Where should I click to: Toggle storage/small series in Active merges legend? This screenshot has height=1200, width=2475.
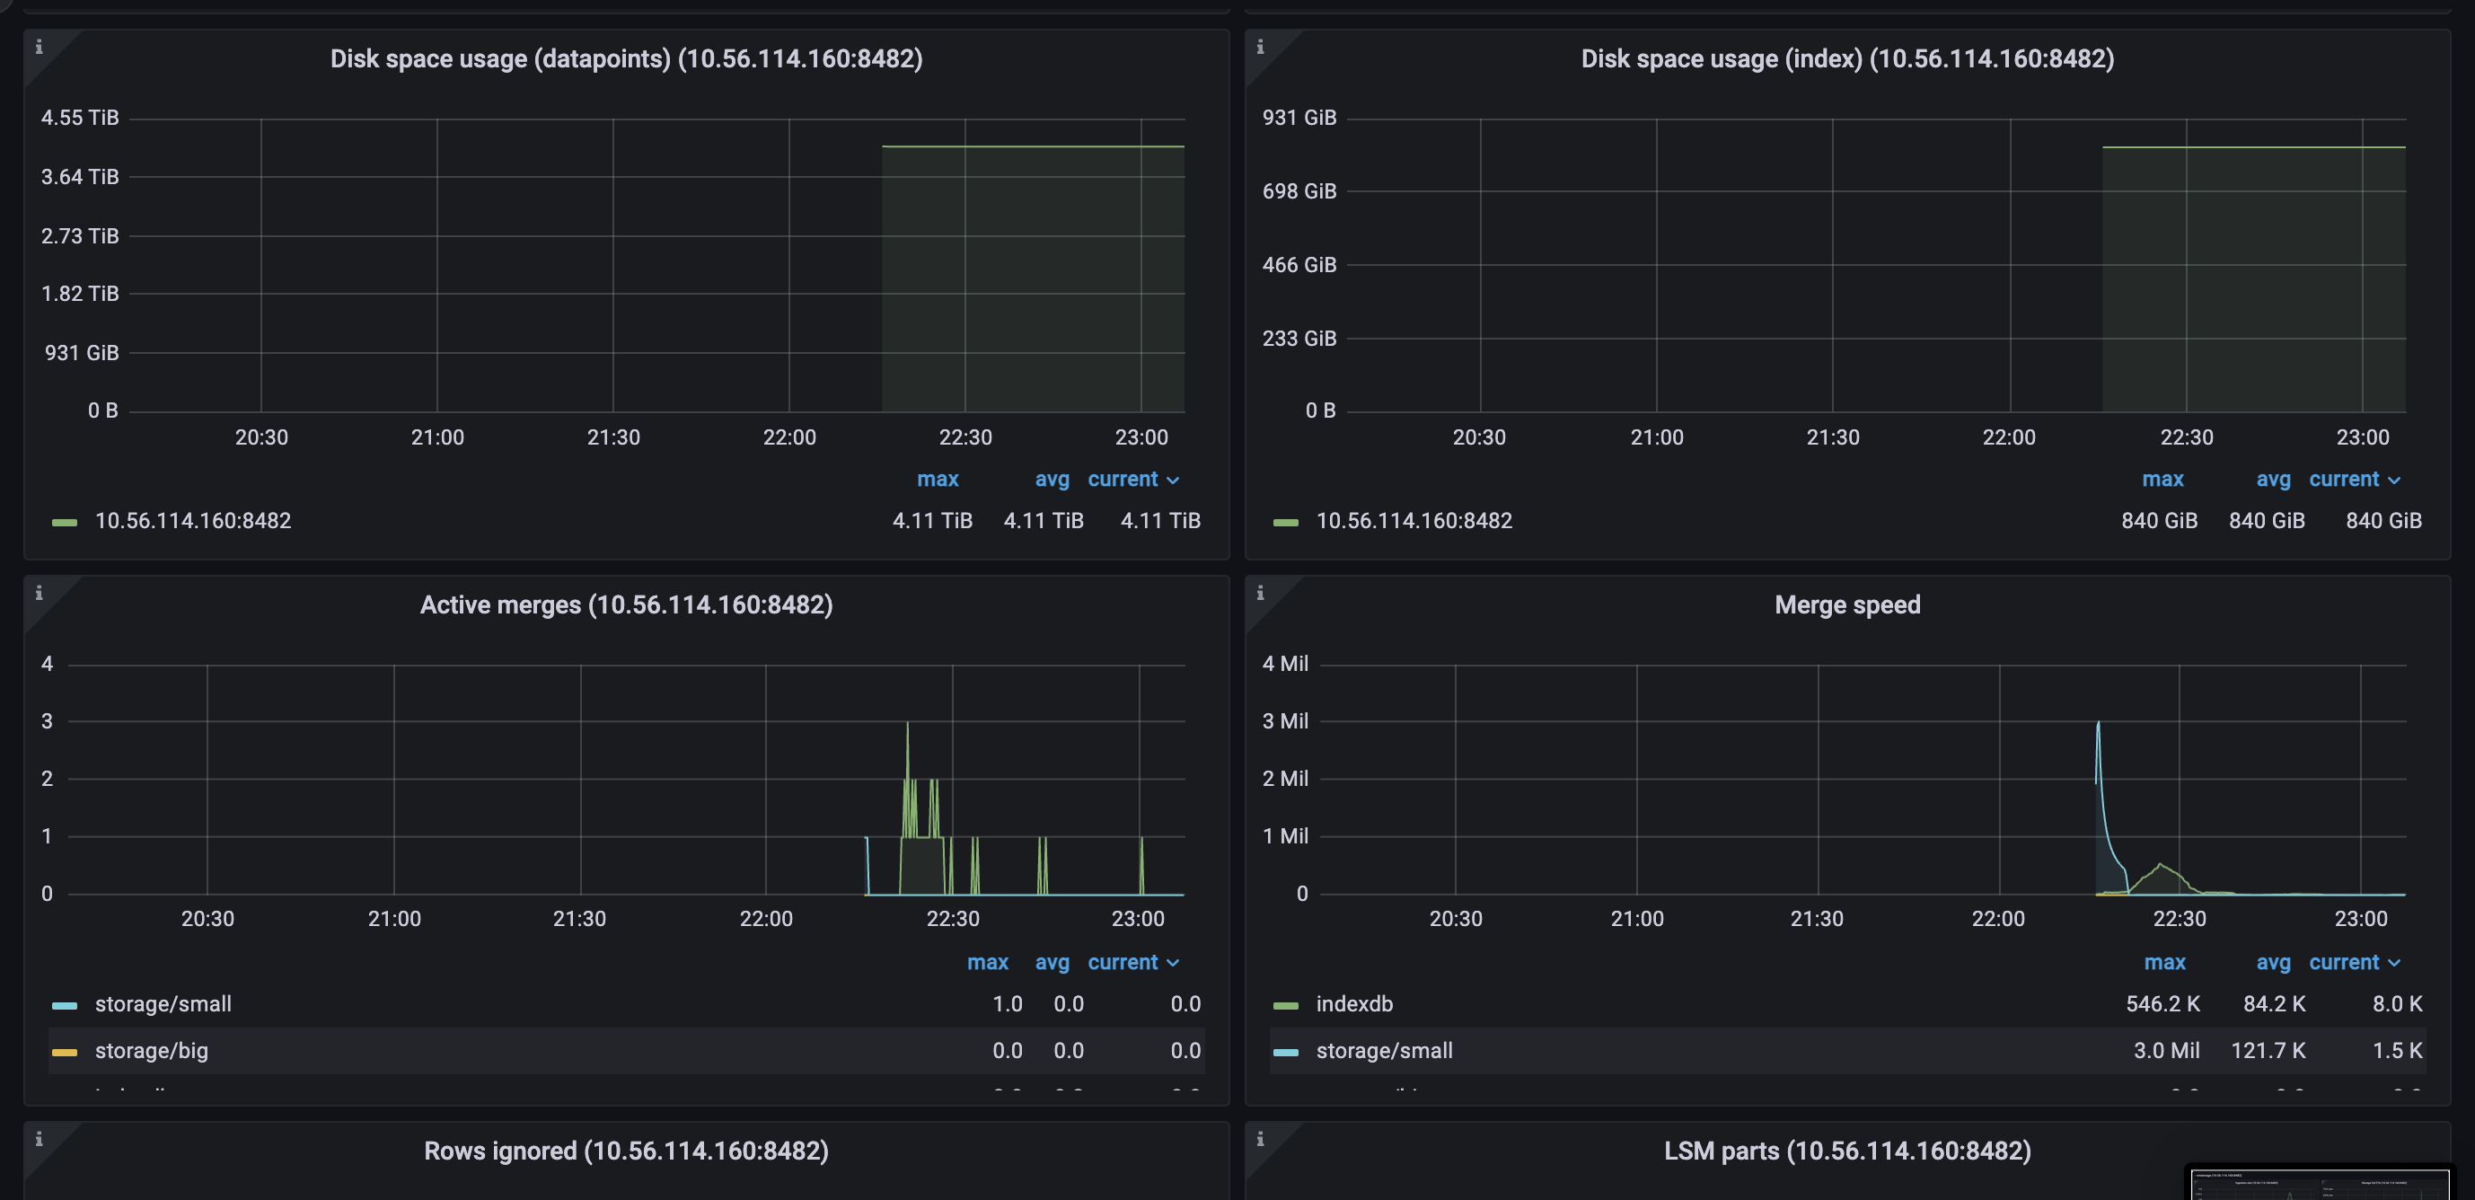pos(163,1004)
